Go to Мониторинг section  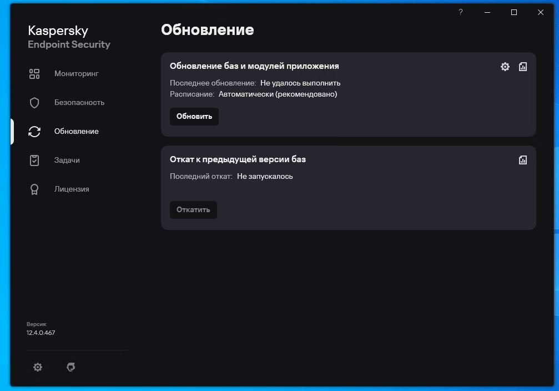click(76, 73)
